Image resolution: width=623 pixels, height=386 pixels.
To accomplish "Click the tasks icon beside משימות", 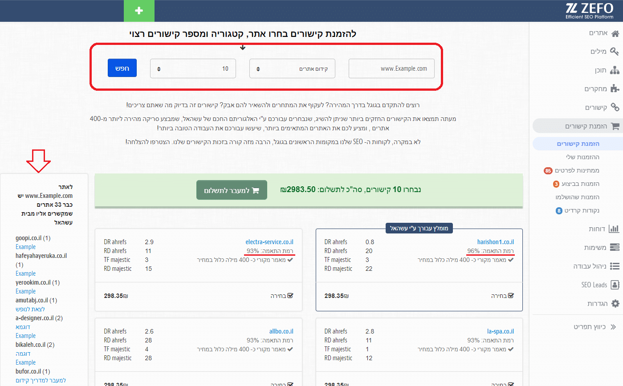I will coord(615,247).
